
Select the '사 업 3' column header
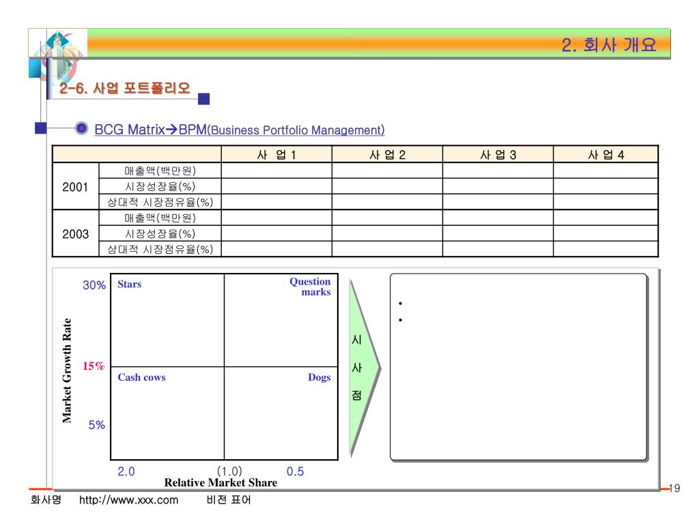click(x=498, y=155)
